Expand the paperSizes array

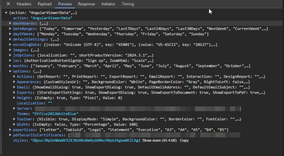pos(10,130)
